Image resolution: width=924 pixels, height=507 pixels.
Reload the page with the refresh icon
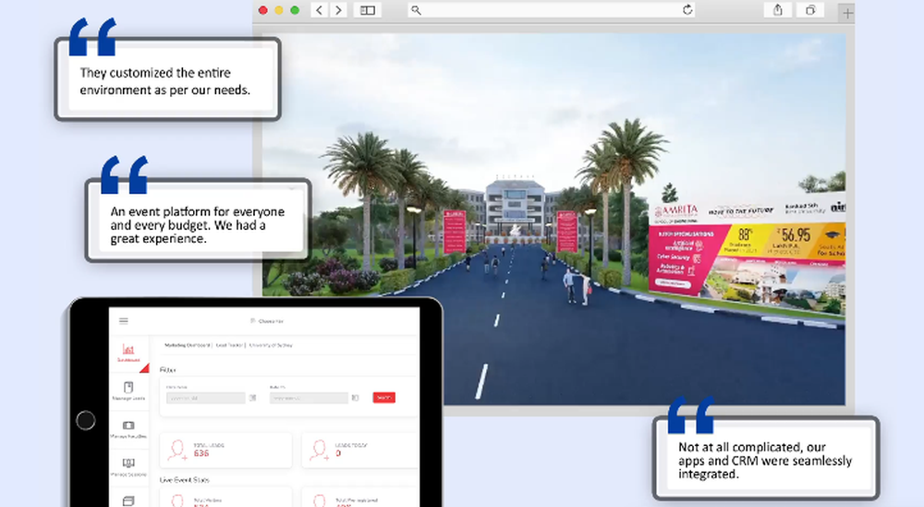[687, 10]
